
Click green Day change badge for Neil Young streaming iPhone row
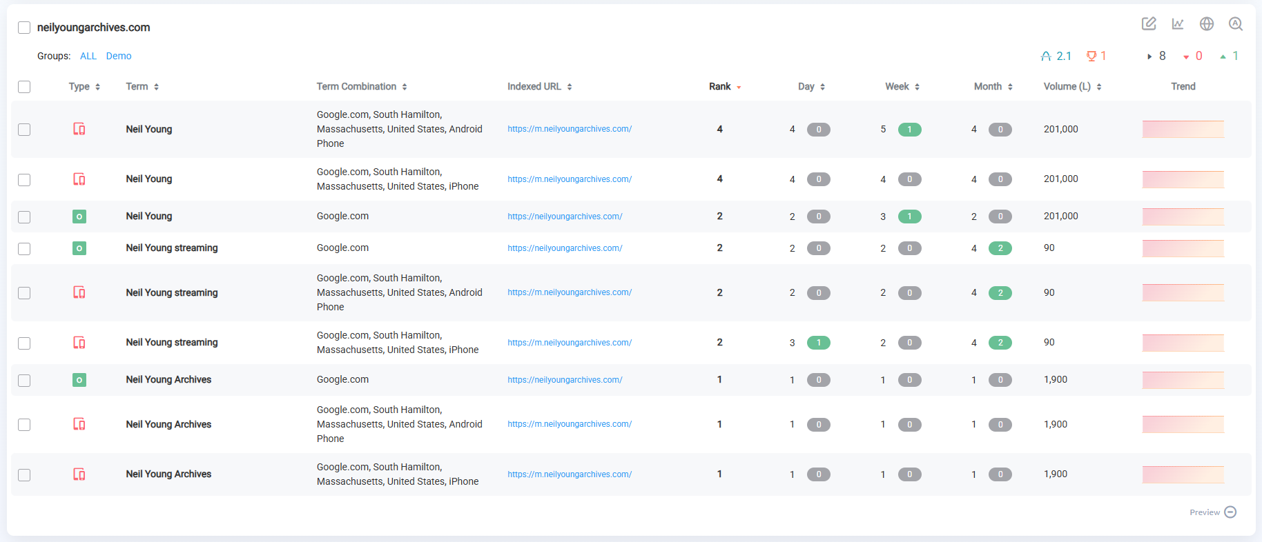point(818,343)
